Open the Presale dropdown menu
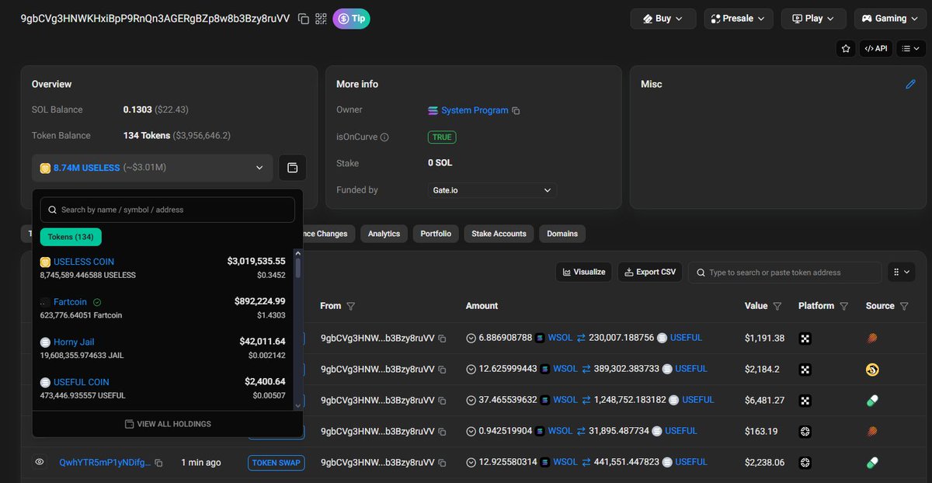Screen dimensions: 932x483 pyautogui.click(x=739, y=19)
